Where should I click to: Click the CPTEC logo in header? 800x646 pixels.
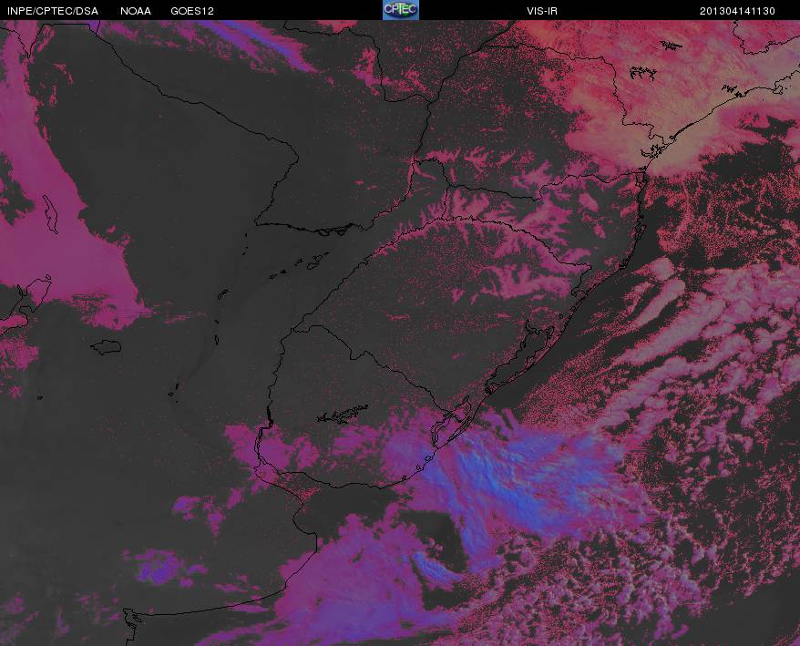tap(401, 10)
